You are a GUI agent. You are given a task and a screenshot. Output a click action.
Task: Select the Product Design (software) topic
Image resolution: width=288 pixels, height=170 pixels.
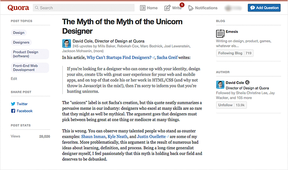pyautogui.click(x=30, y=54)
